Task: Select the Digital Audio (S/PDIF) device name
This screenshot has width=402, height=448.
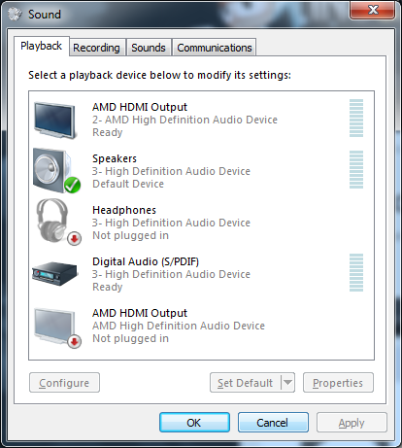Action: coord(146,261)
